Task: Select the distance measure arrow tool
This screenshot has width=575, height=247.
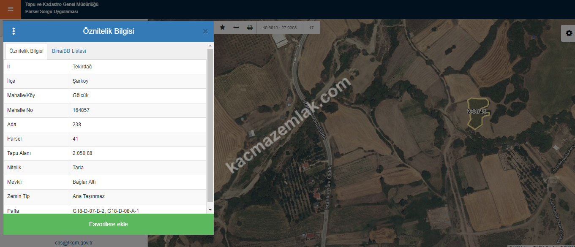Action: [236, 27]
